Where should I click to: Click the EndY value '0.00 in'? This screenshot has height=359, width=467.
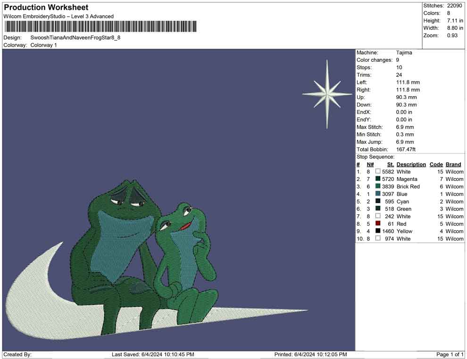coord(404,120)
